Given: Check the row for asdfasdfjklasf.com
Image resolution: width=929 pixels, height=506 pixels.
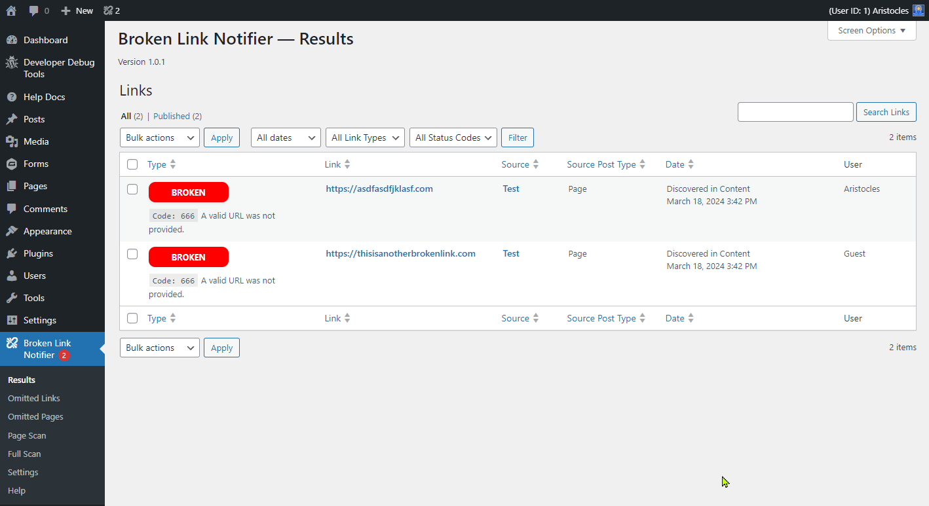Looking at the screenshot, I should click(x=132, y=189).
